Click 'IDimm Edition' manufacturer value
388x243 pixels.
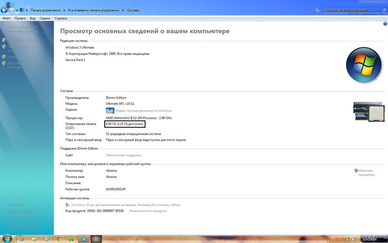(116, 98)
